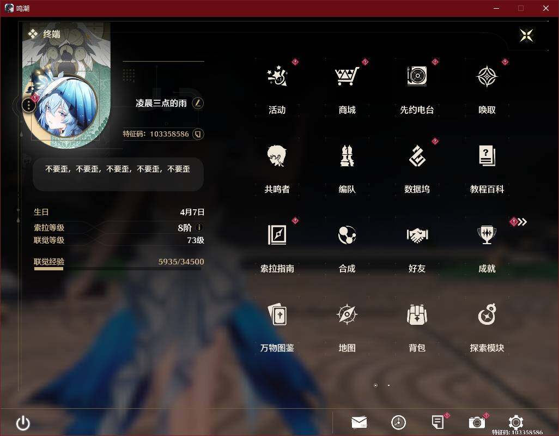
Task: Open the mail envelope icon
Action: [359, 422]
